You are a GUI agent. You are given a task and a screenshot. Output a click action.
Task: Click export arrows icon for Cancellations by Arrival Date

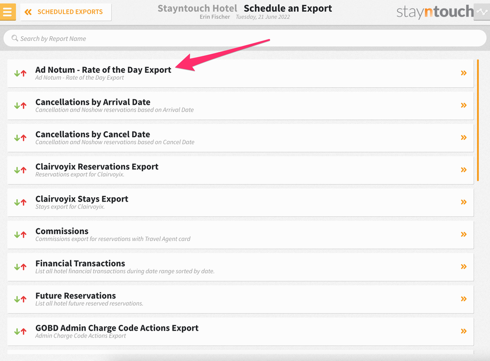coord(20,106)
